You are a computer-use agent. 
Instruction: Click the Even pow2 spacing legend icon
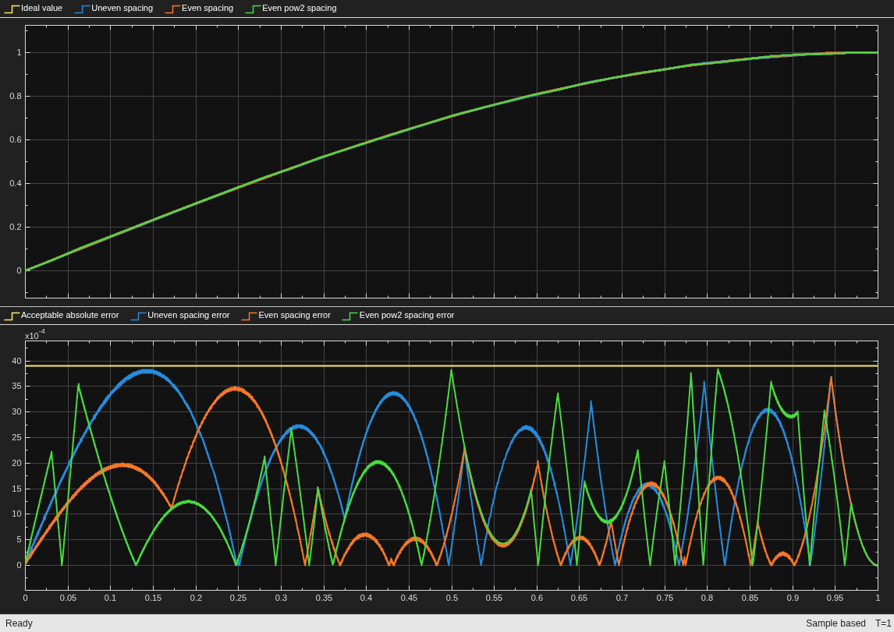254,9
